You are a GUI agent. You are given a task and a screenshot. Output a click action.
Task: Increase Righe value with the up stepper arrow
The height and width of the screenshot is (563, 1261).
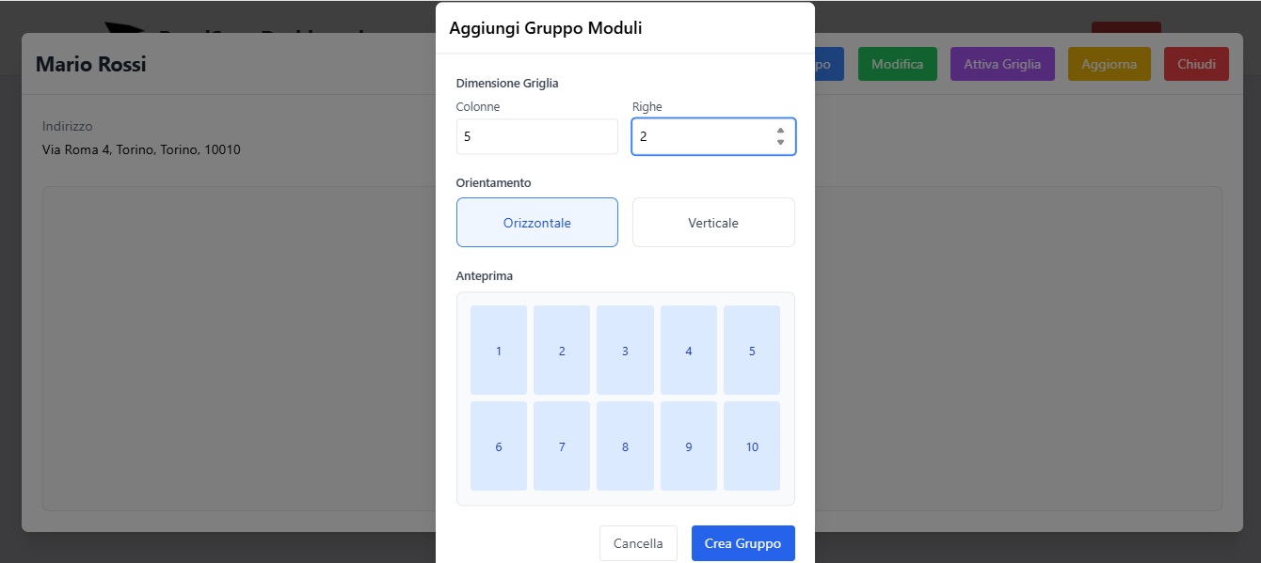coord(779,131)
